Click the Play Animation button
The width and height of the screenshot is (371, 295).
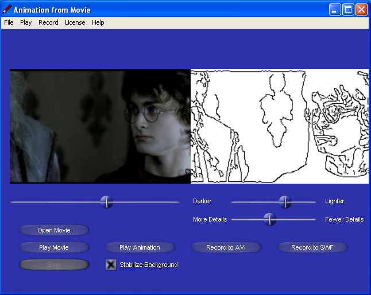(140, 247)
